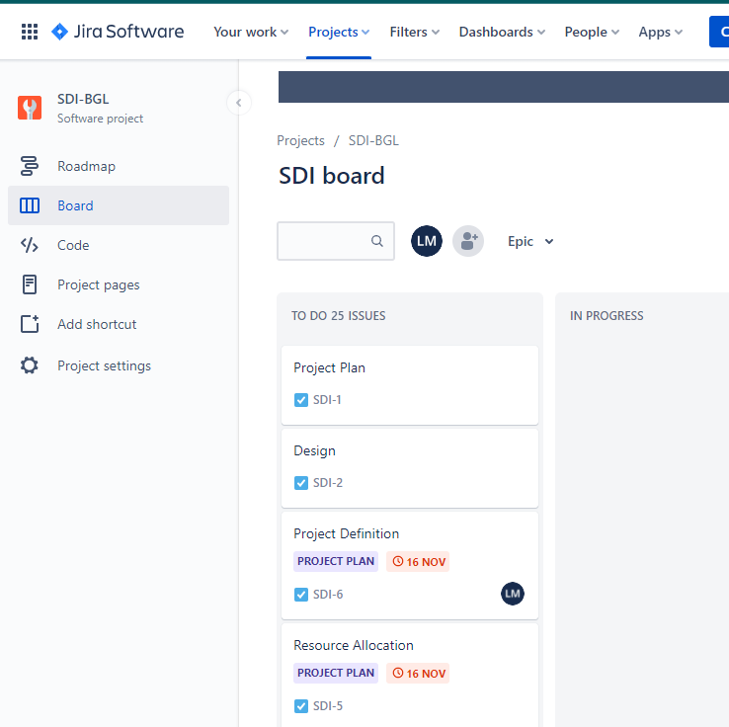Click the task checkbox icon of SDI-1
Image resolution: width=729 pixels, height=727 pixels.
pos(301,400)
